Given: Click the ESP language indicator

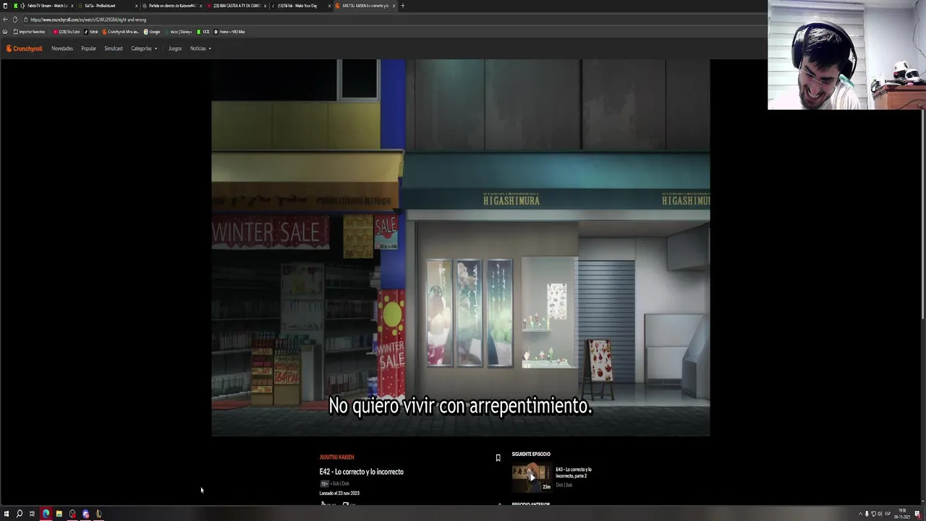Looking at the screenshot, I should [x=887, y=514].
